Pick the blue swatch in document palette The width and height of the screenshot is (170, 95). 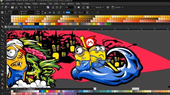[x=19, y=24]
